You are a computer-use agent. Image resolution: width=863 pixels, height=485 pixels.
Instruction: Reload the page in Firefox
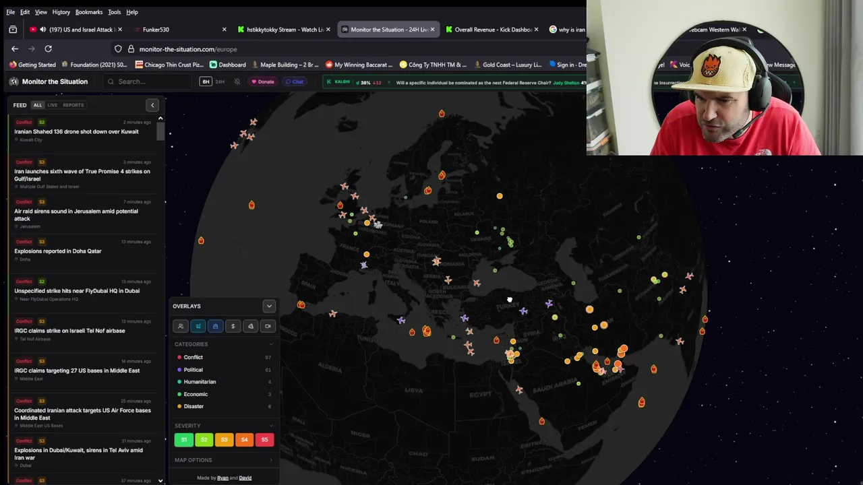[x=48, y=48]
